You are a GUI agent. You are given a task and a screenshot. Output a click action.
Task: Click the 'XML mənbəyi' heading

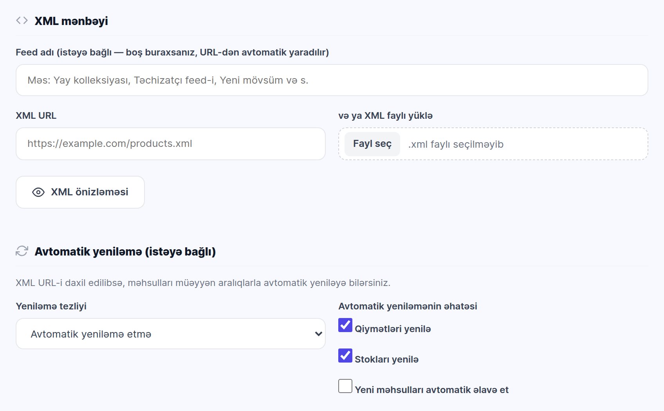71,21
